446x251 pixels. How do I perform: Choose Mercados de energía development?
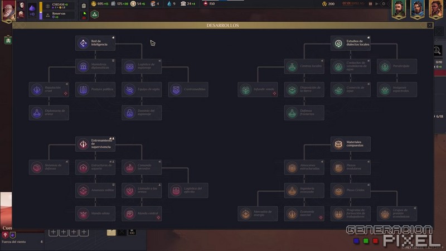(x=258, y=214)
